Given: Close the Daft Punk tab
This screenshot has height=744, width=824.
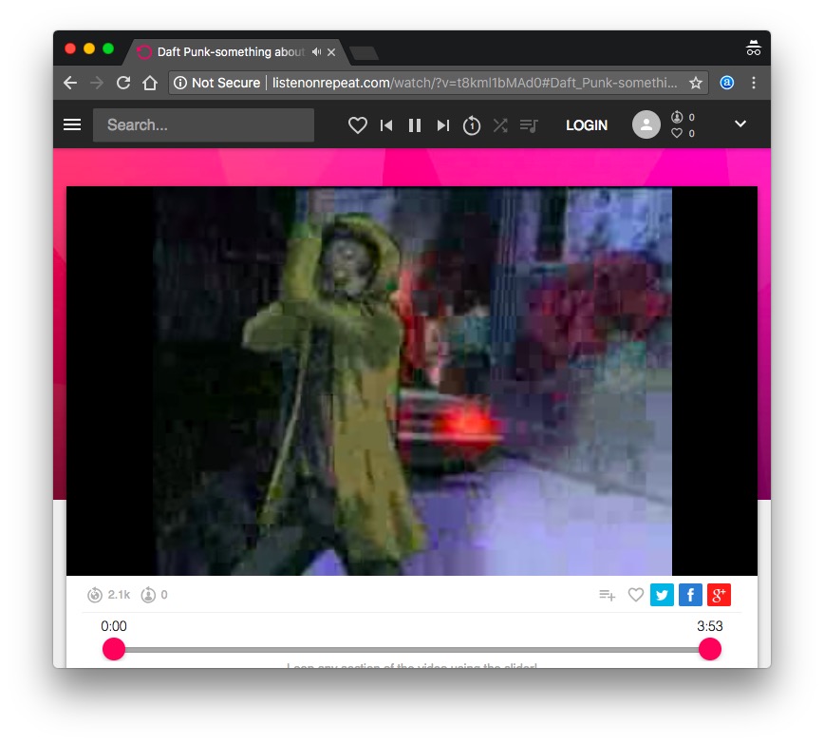Looking at the screenshot, I should tap(331, 52).
